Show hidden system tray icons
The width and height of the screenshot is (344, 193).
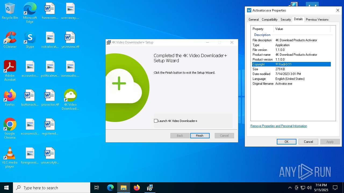290,188
